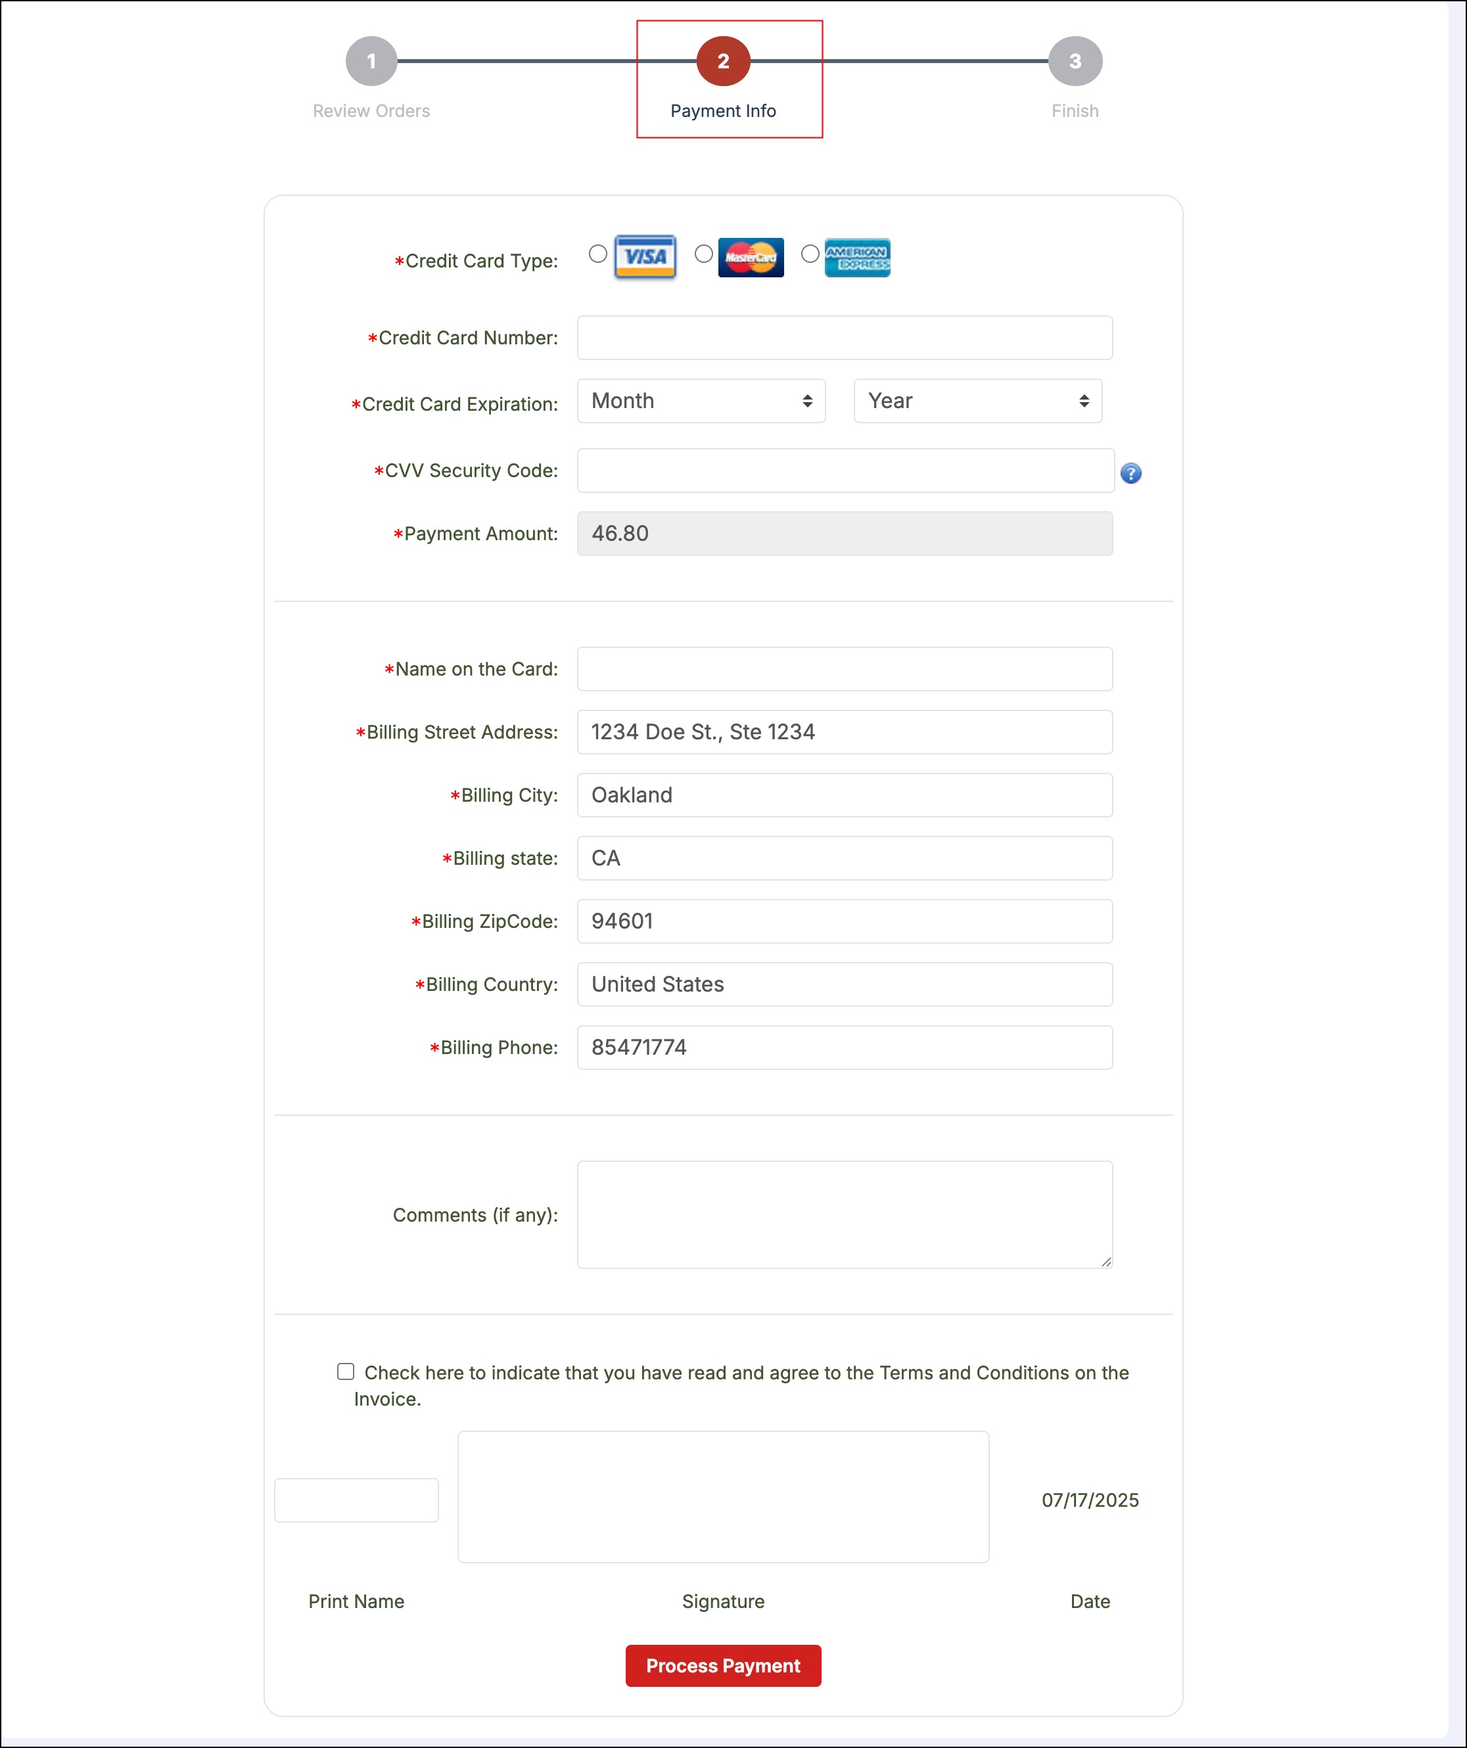This screenshot has width=1467, height=1748.
Task: Focus the Credit Card Number field
Action: pyautogui.click(x=845, y=337)
